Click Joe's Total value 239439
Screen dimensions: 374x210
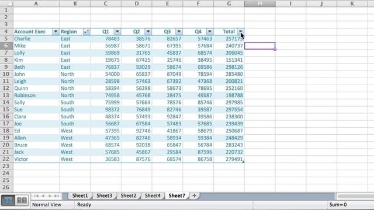(x=229, y=124)
